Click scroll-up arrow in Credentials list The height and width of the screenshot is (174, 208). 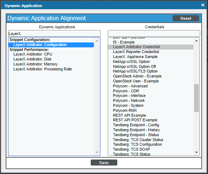point(196,41)
